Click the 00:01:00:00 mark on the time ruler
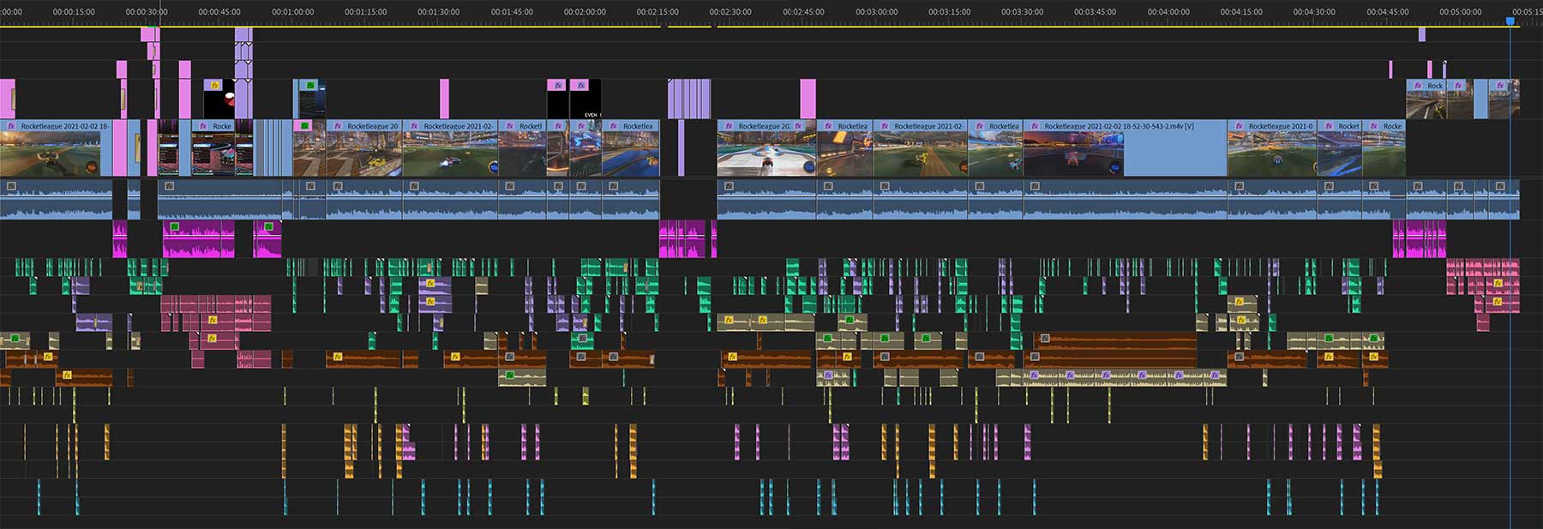The height and width of the screenshot is (529, 1543). pos(292,12)
